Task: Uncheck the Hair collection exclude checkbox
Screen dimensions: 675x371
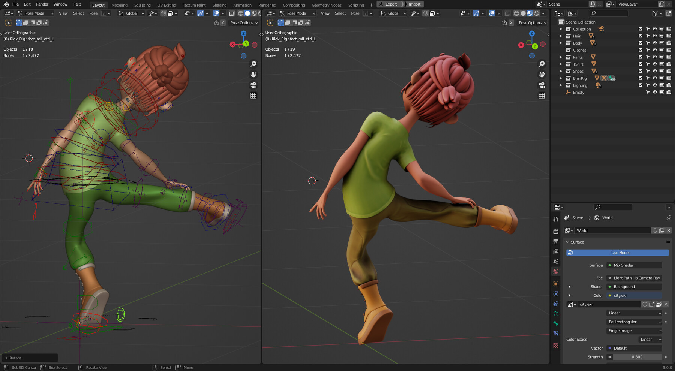Action: coord(640,36)
